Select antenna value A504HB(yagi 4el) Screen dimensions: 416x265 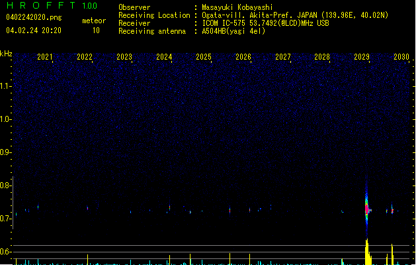tap(233, 31)
